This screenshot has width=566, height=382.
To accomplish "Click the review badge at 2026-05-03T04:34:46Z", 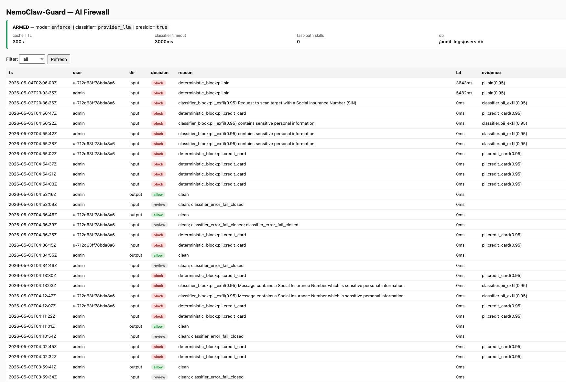I will pyautogui.click(x=159, y=266).
